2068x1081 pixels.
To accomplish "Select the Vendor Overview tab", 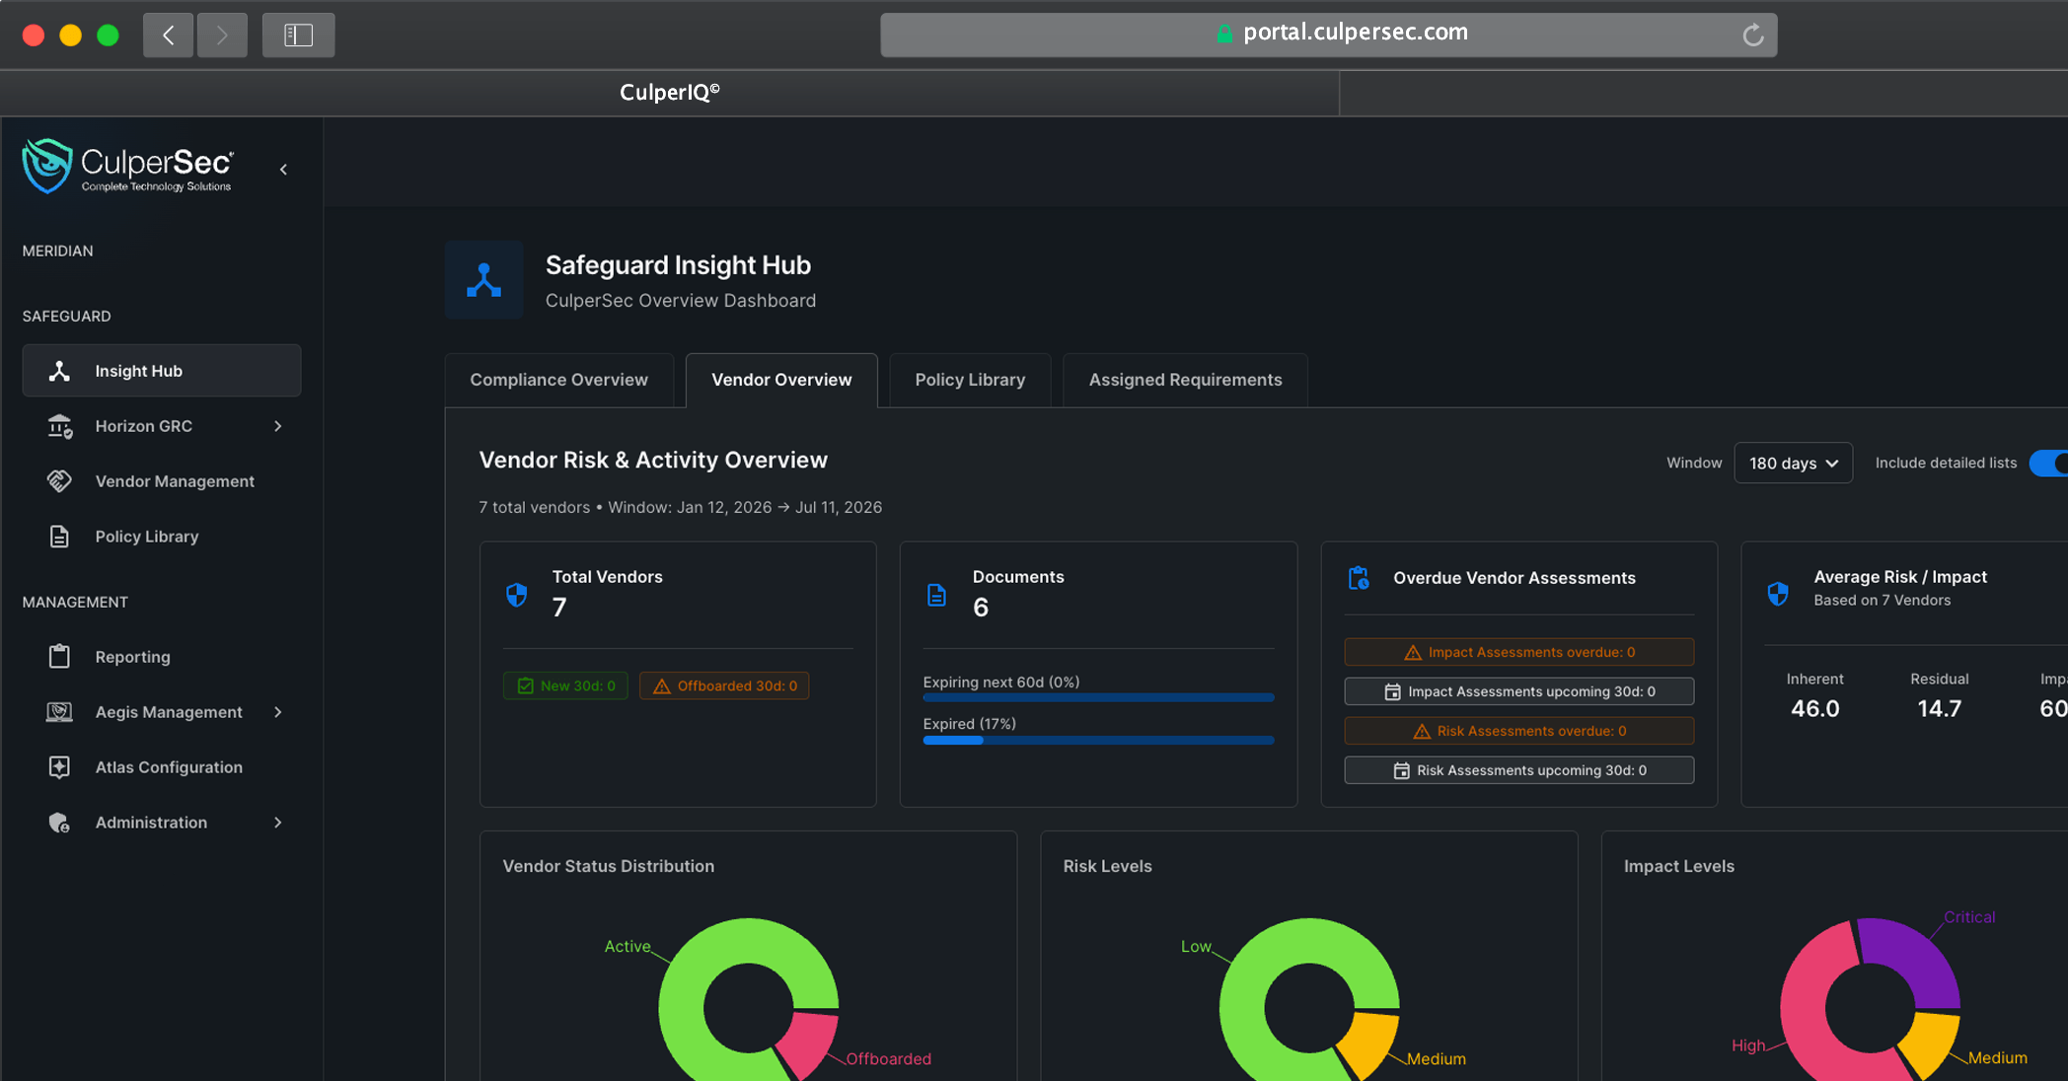I will (x=781, y=380).
